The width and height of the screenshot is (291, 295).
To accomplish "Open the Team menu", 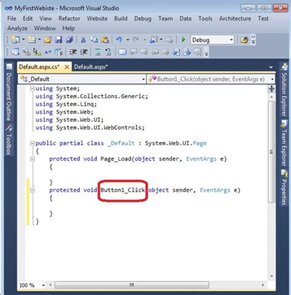I will pyautogui.click(x=165, y=19).
